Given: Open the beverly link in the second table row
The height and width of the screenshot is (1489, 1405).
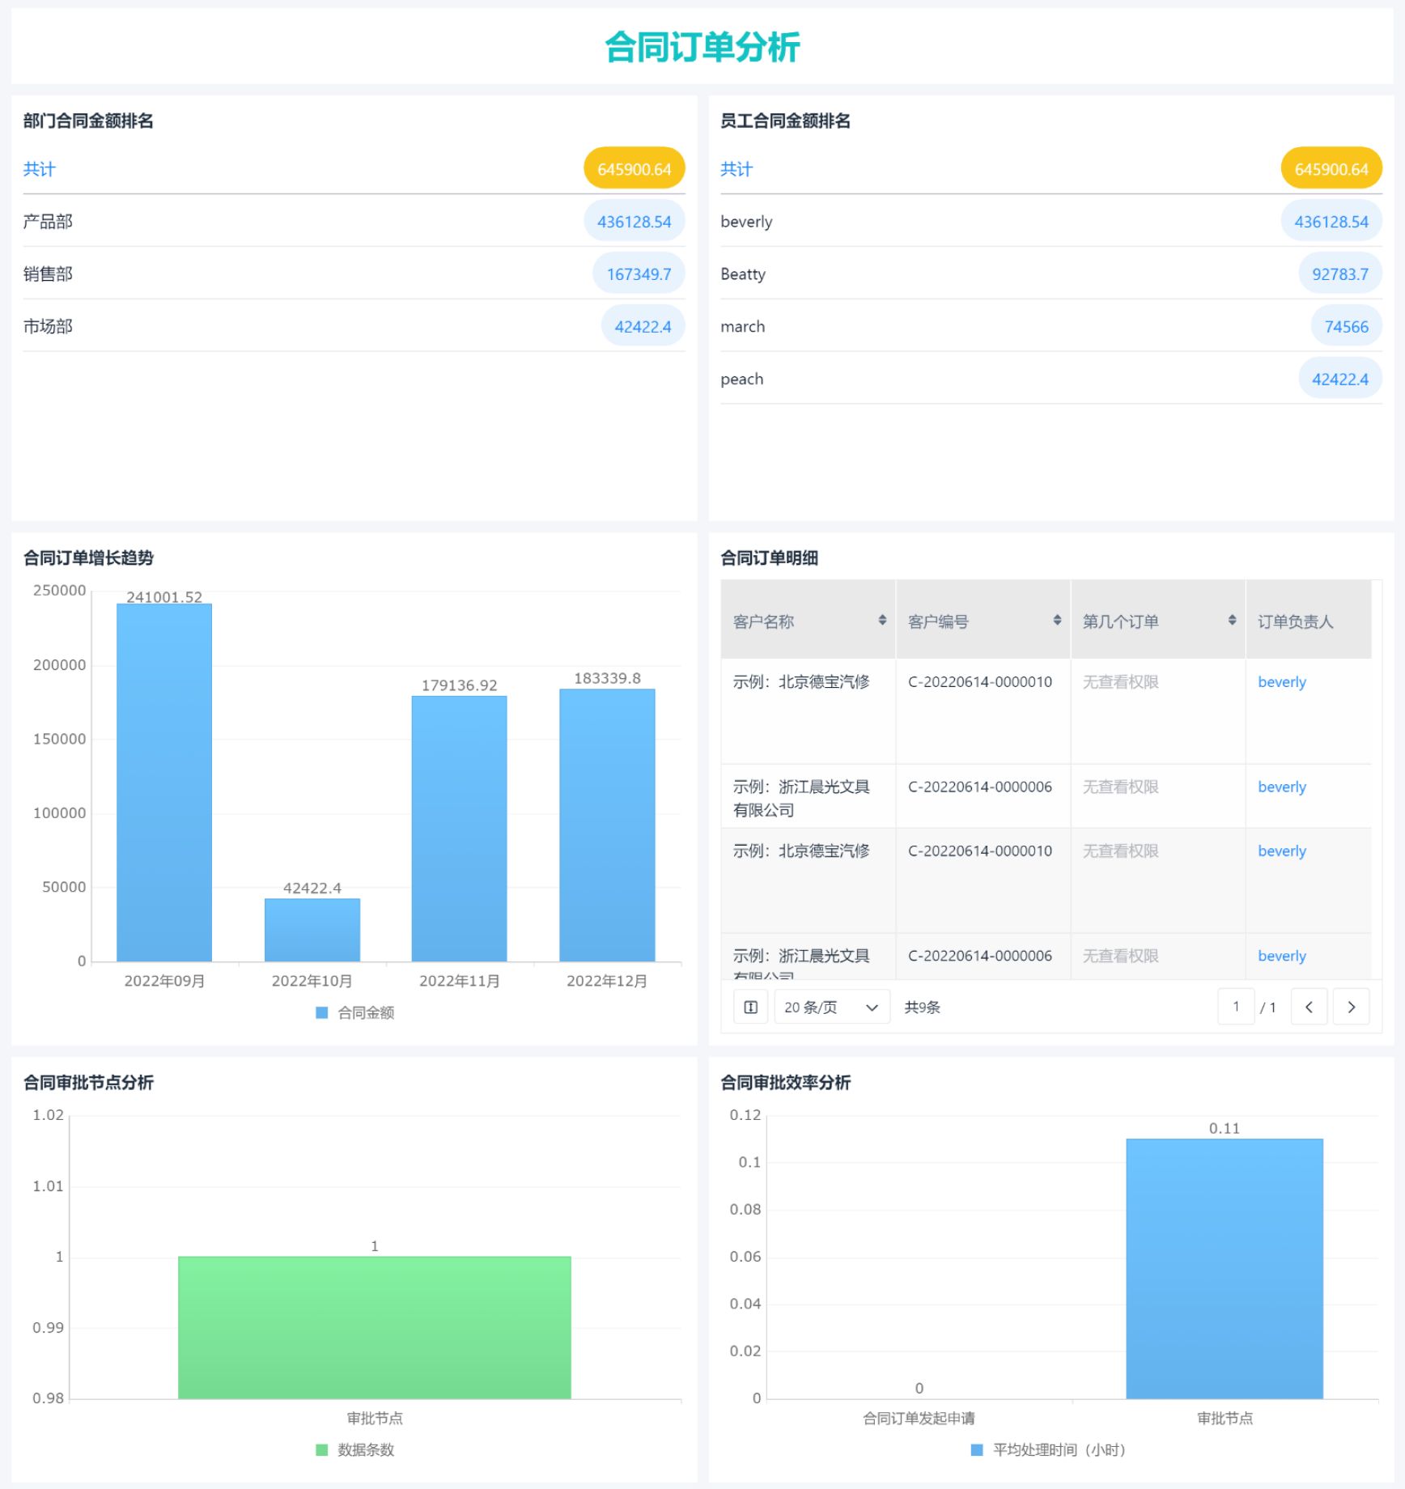Looking at the screenshot, I should point(1282,787).
